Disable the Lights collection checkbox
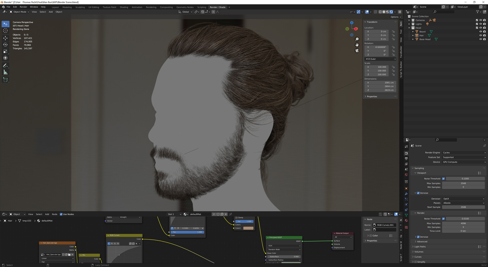Viewport: 488px width, 267px height. click(x=477, y=24)
